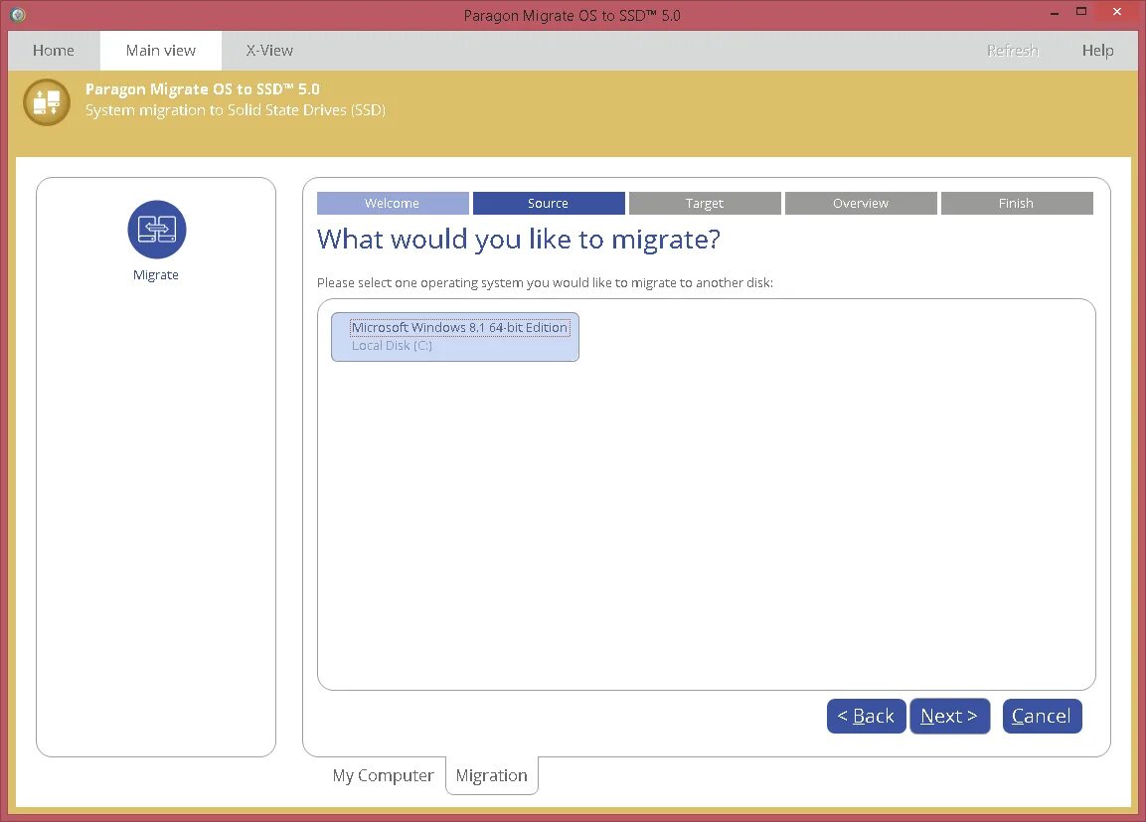Click the Migrate icon in left panel
This screenshot has width=1146, height=822.
click(x=156, y=230)
